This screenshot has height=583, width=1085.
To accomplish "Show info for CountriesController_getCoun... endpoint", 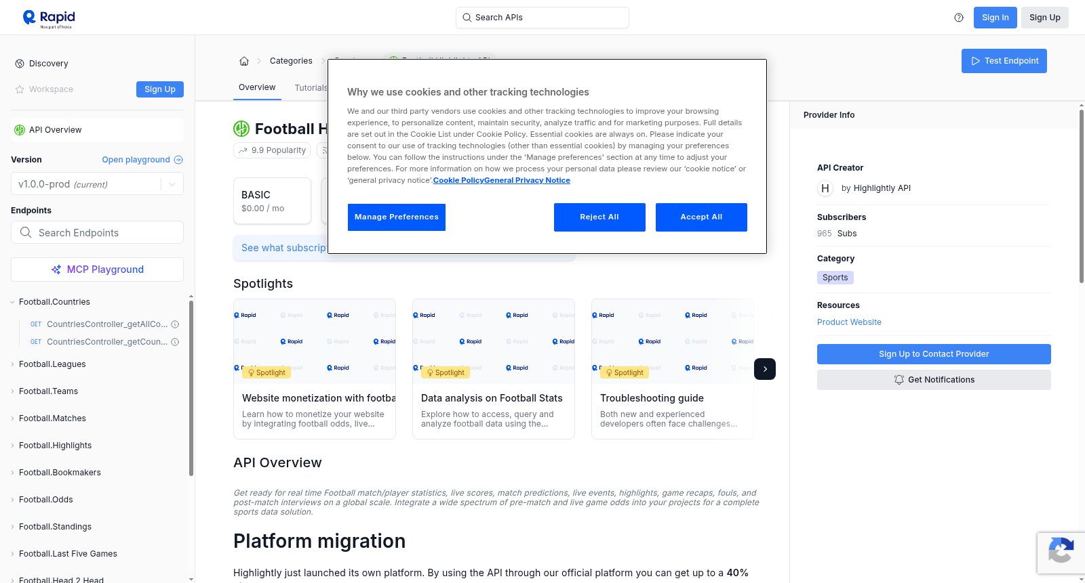I will coord(175,342).
